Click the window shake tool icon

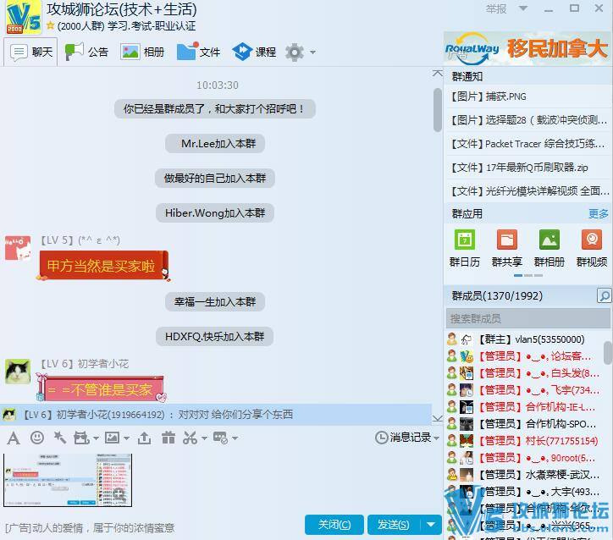click(81, 438)
